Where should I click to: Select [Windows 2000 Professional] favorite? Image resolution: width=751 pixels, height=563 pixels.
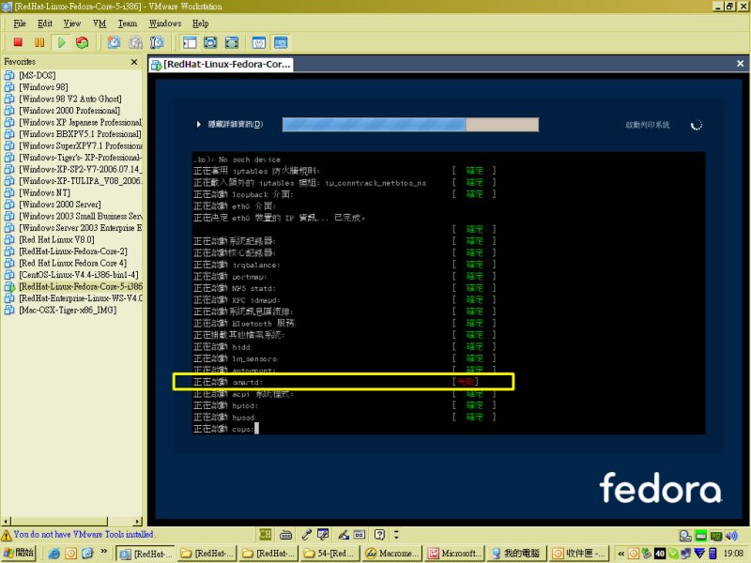pyautogui.click(x=69, y=110)
